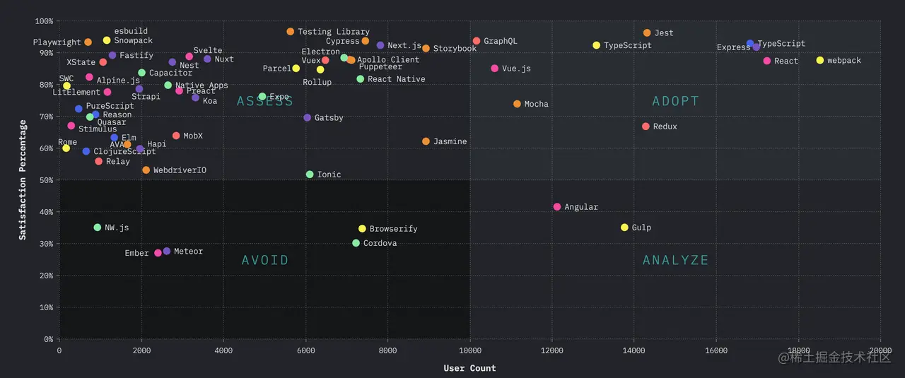This screenshot has width=905, height=378.
Task: Select the Svelte data point
Action: pos(189,57)
